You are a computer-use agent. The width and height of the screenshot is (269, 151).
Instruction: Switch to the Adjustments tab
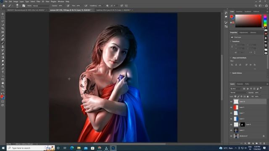(244, 33)
